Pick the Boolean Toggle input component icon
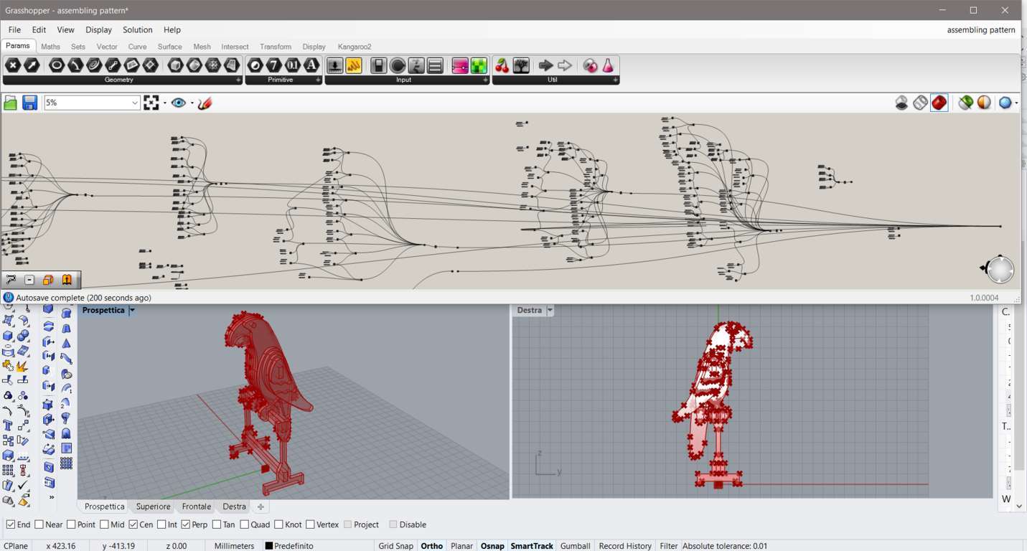This screenshot has height=551, width=1027. [x=379, y=66]
